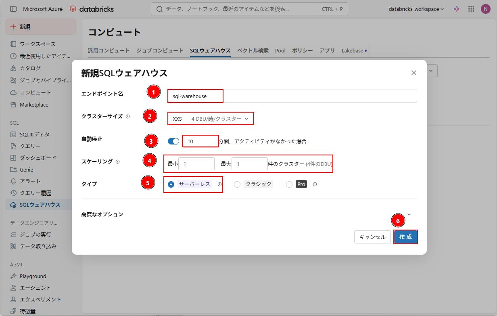
Task: Click the info icon beside スケーリング
Action: tap(118, 161)
